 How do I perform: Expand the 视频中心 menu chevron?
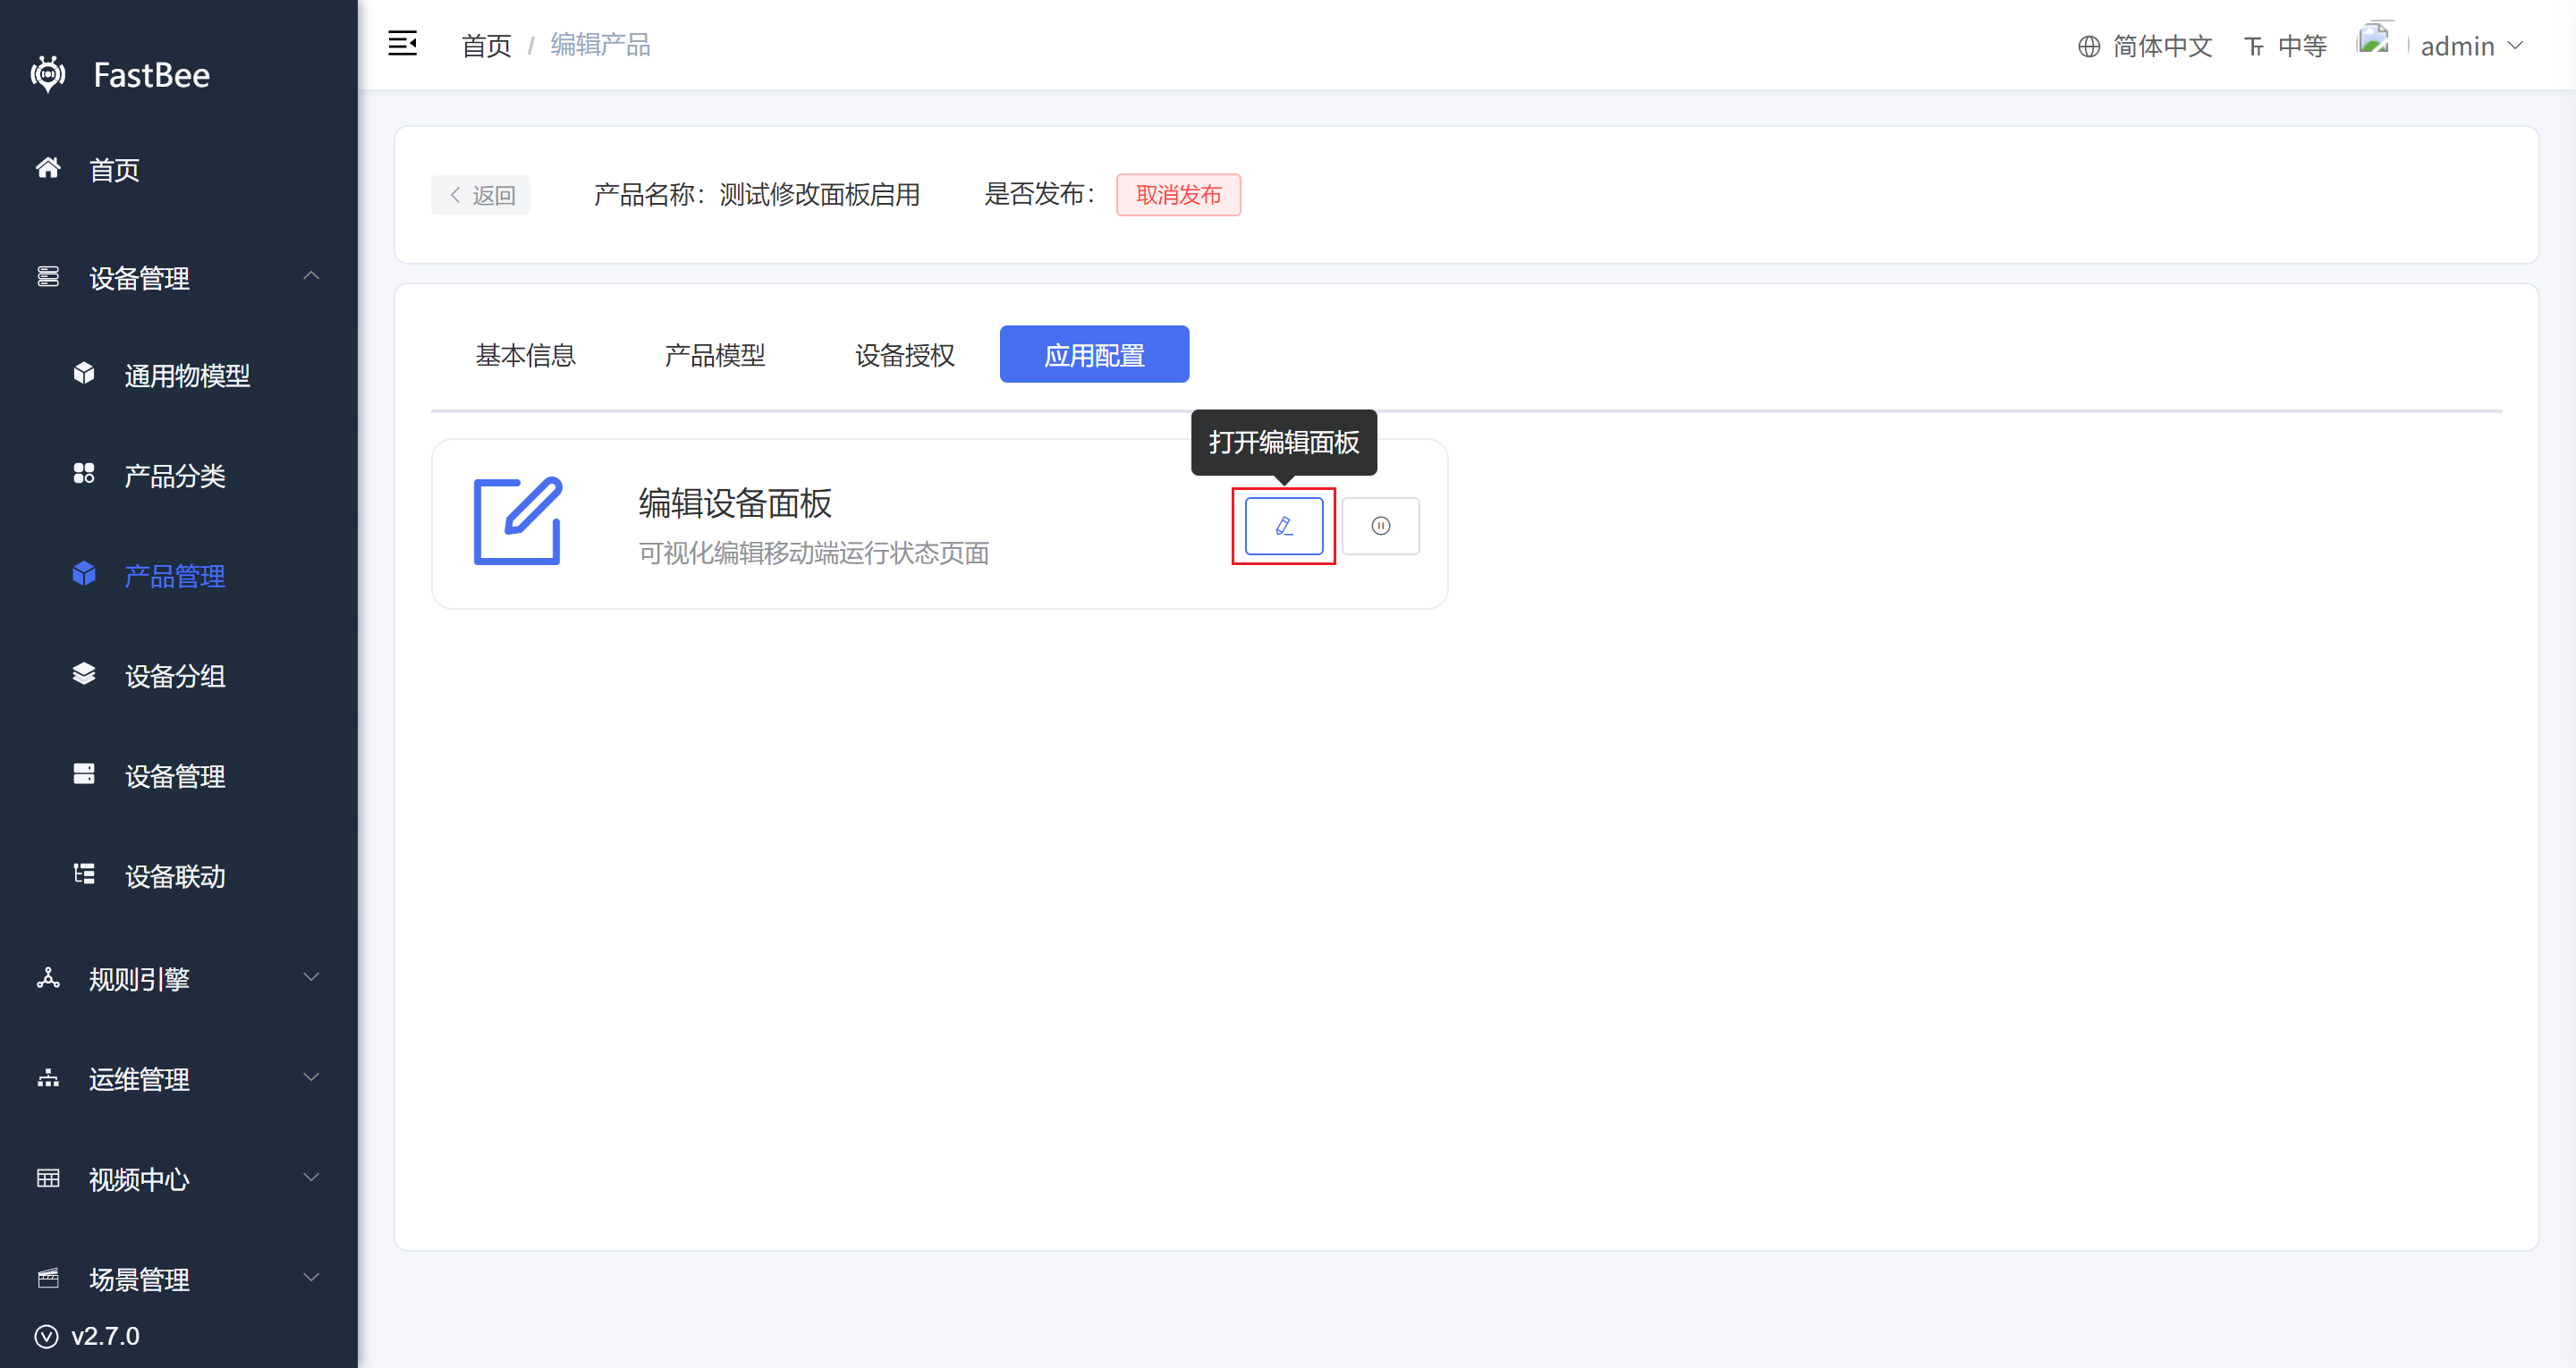(311, 1177)
